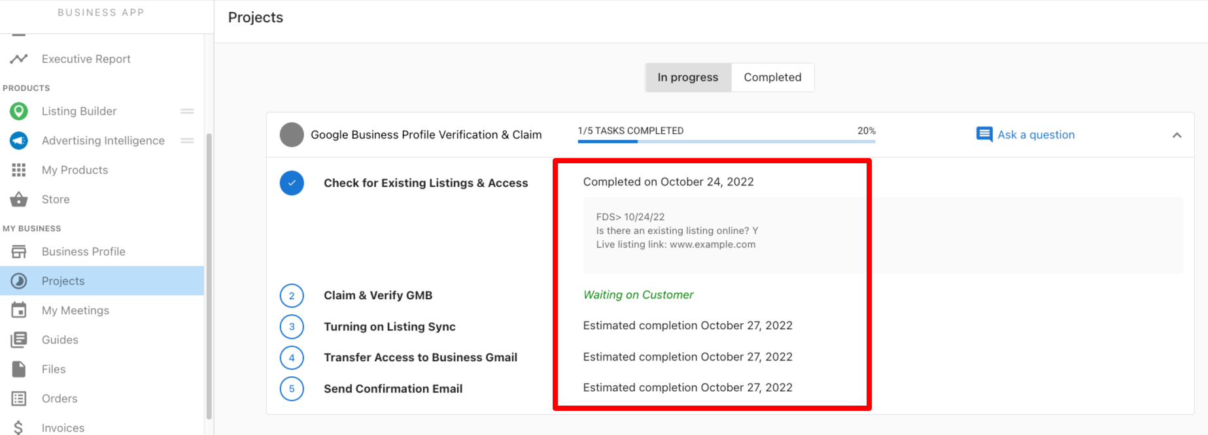1208x435 pixels.
Task: Click the Business Profile storefront icon
Action: coord(19,251)
